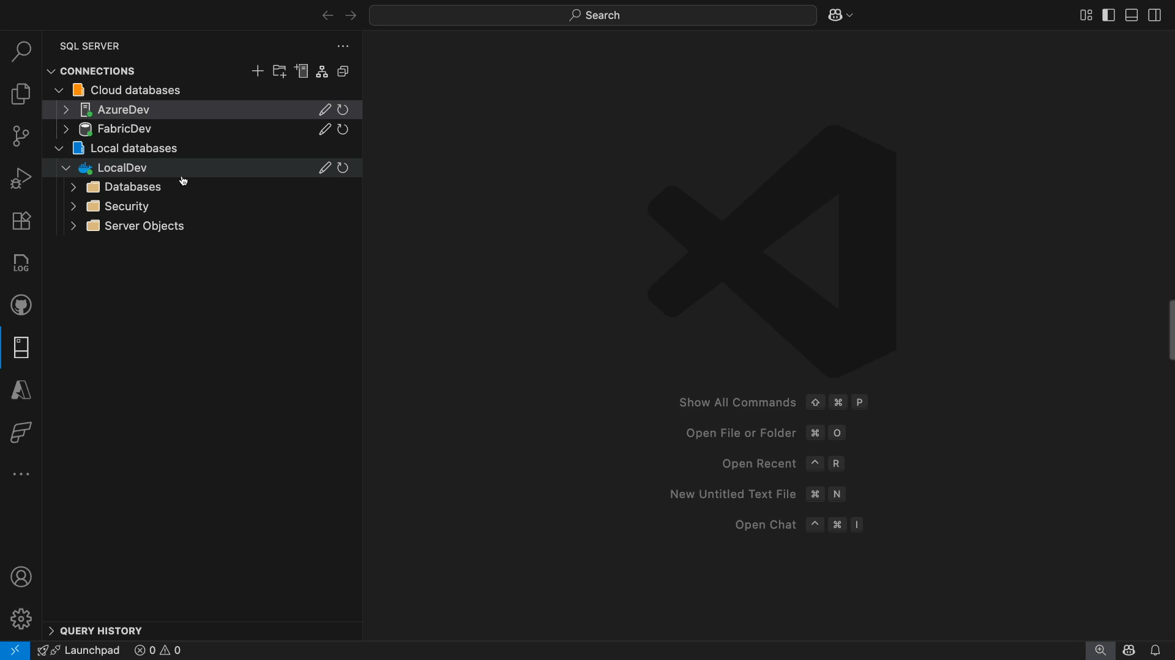Viewport: 1175px width, 660px height.
Task: Select the SQL Server activity bar icon
Action: tap(21, 348)
